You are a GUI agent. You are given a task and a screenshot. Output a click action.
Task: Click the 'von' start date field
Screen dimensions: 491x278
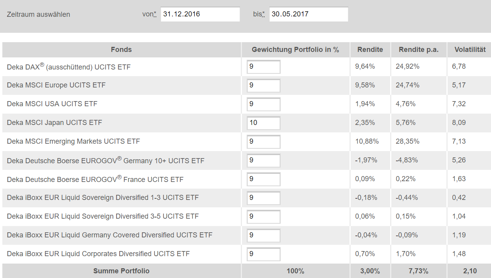pos(200,14)
